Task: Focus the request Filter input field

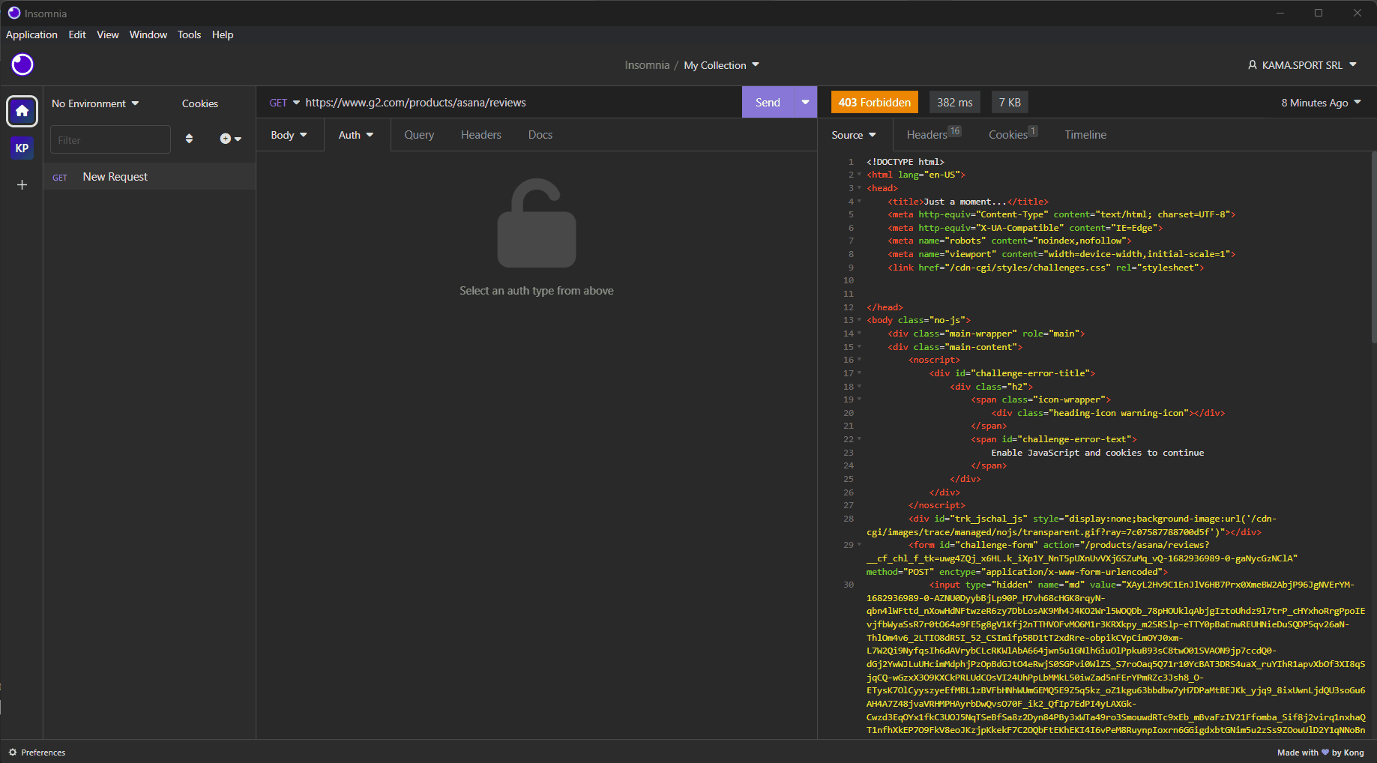Action: [x=110, y=139]
